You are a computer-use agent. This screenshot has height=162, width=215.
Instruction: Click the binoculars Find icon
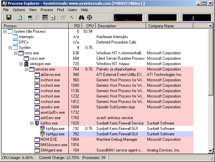click(x=81, y=18)
